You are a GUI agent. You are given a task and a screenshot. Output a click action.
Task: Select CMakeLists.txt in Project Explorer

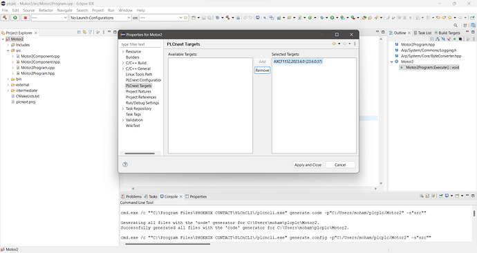[x=28, y=96]
